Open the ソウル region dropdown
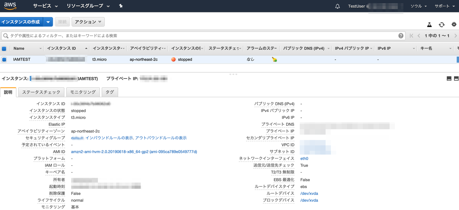This screenshot has height=210, width=459. coord(419,6)
